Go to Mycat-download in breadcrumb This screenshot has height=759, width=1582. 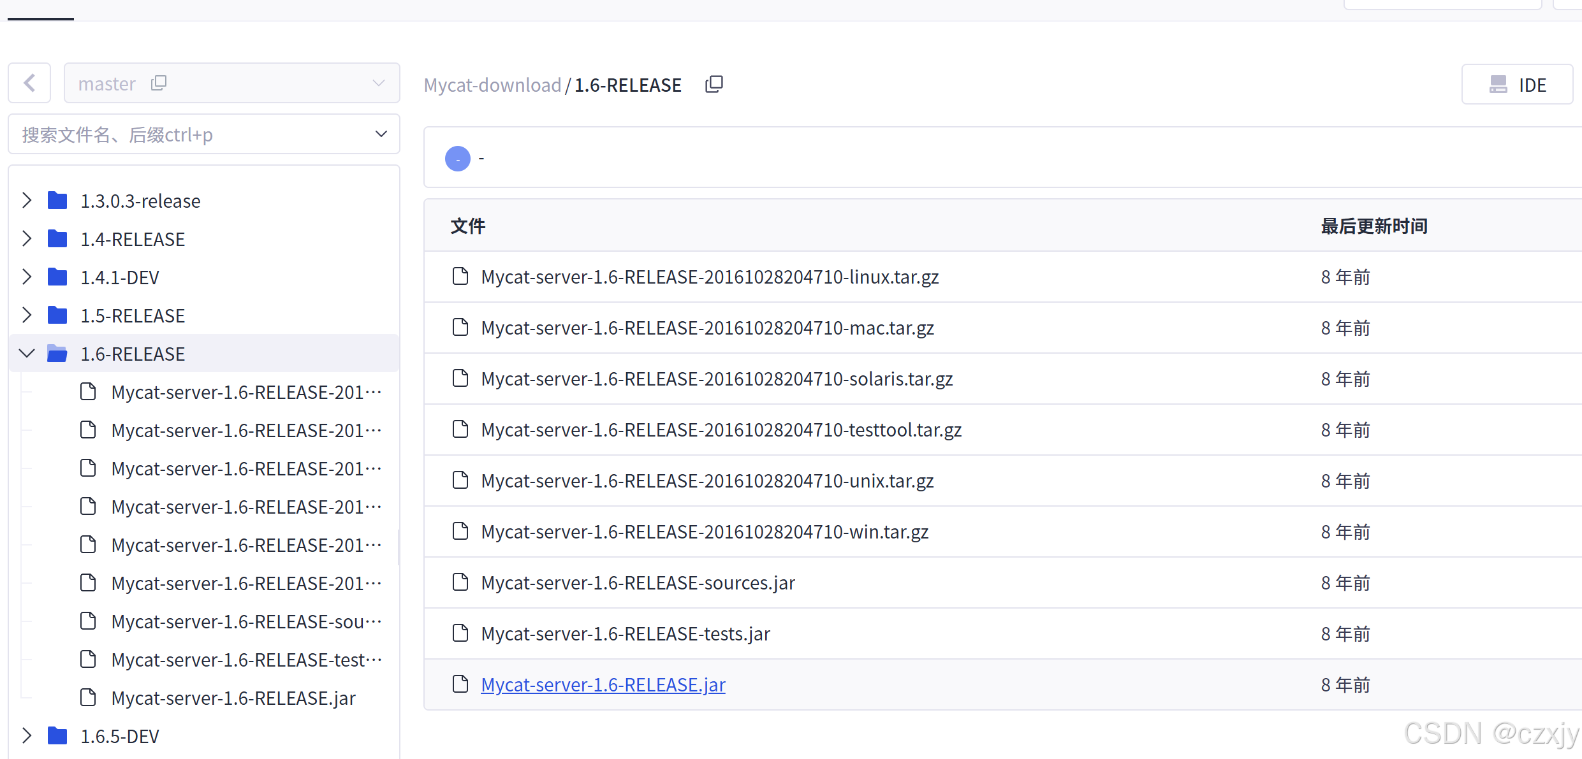pyautogui.click(x=492, y=85)
